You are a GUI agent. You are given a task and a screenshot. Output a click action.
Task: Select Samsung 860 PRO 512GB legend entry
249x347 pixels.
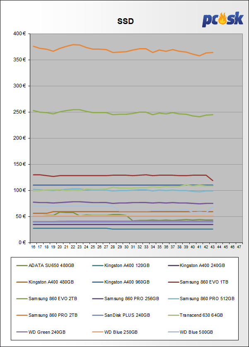click(x=201, y=298)
